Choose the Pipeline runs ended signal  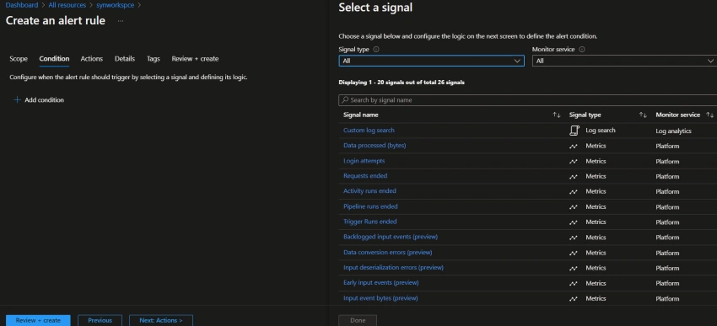370,206
